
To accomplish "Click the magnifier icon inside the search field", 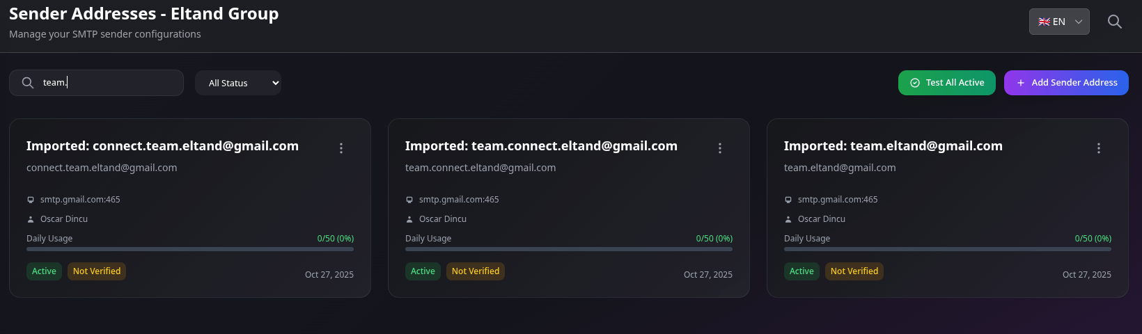I will pyautogui.click(x=28, y=83).
